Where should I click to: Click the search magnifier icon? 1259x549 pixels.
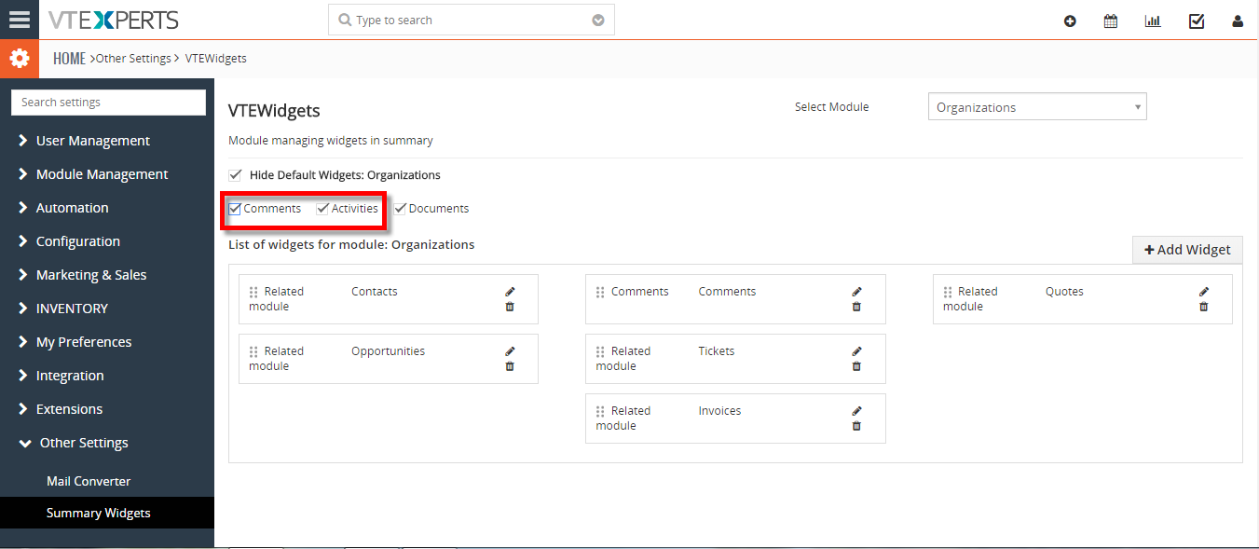tap(345, 20)
